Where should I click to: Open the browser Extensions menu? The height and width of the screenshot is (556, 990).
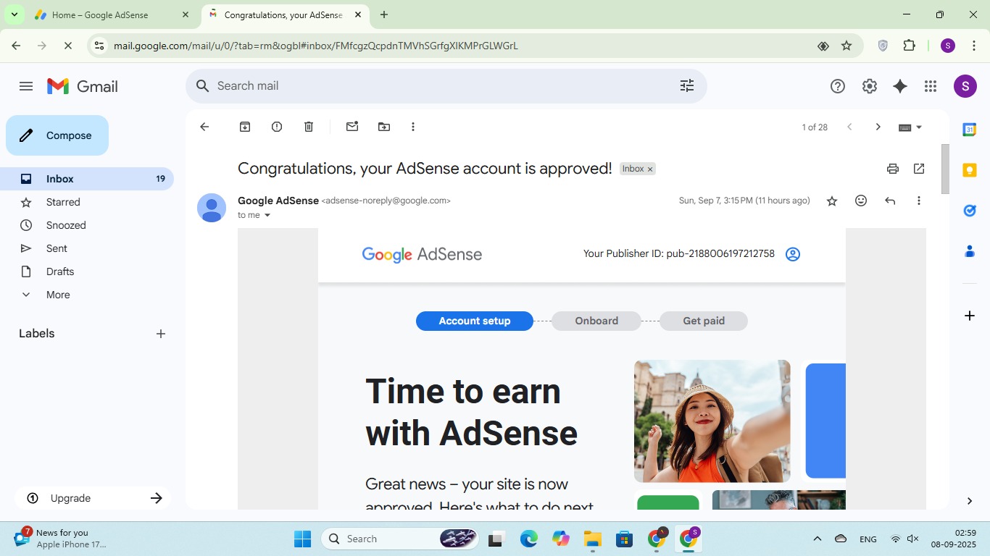[910, 46]
